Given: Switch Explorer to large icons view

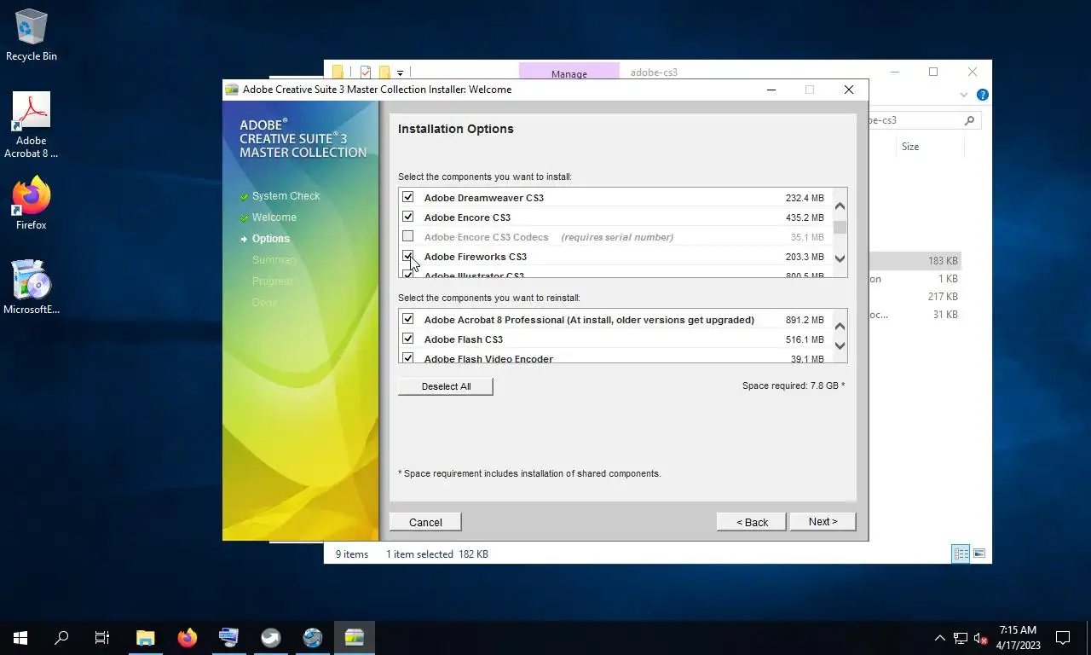Looking at the screenshot, I should 979,554.
